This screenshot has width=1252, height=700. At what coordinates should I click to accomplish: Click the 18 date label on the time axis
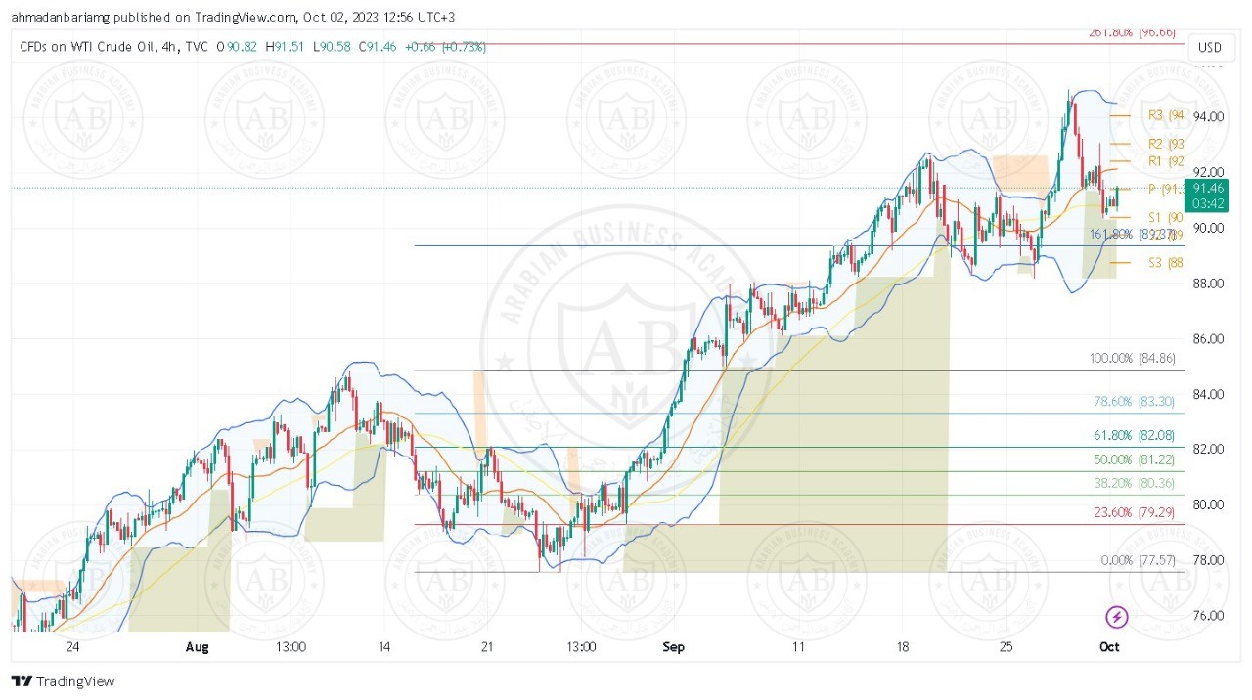coord(903,647)
